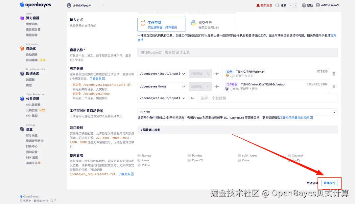Click the 继续执行 button
Viewport: 355px width, 204px height.
tap(329, 183)
